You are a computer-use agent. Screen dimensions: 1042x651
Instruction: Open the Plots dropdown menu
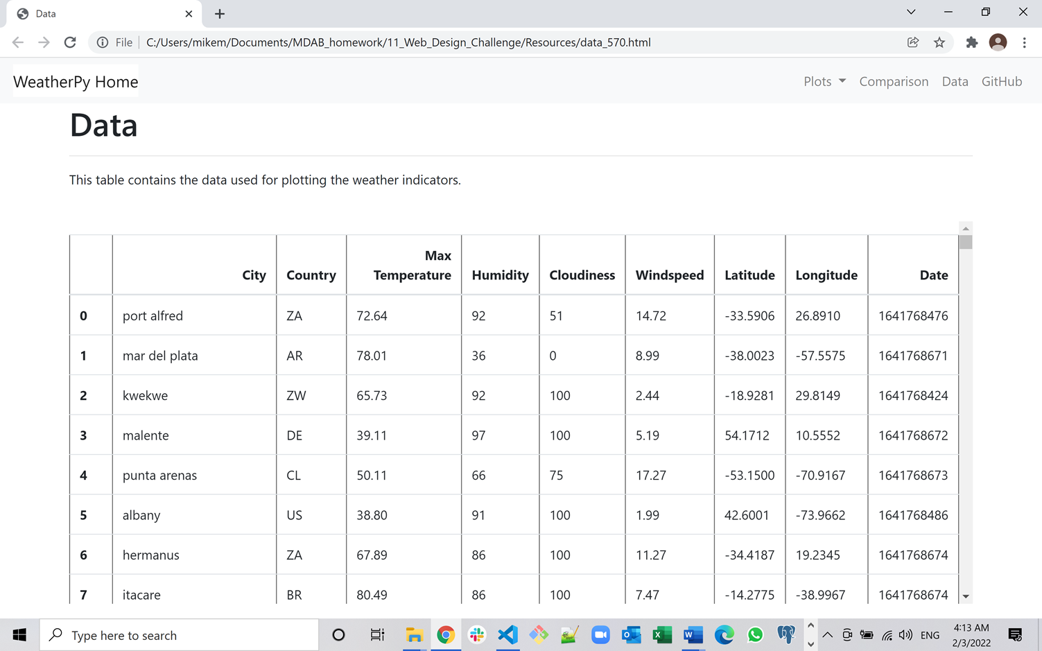[824, 81]
